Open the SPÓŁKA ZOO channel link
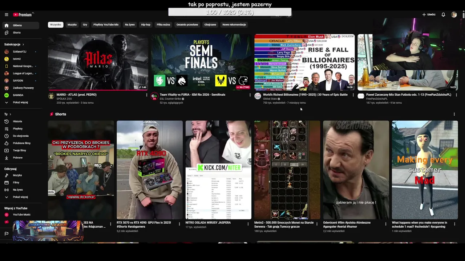Screen dimensions: 465x261 64,99
